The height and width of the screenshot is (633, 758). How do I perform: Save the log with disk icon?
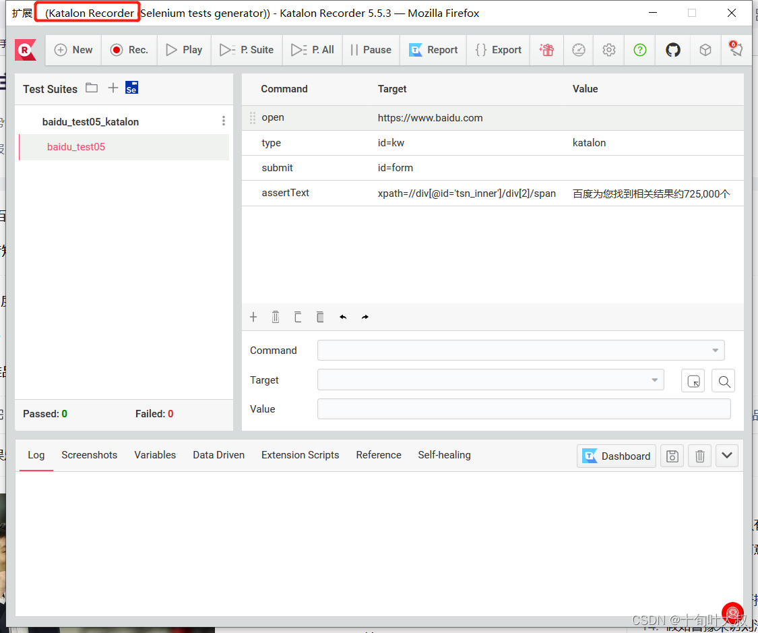point(672,456)
